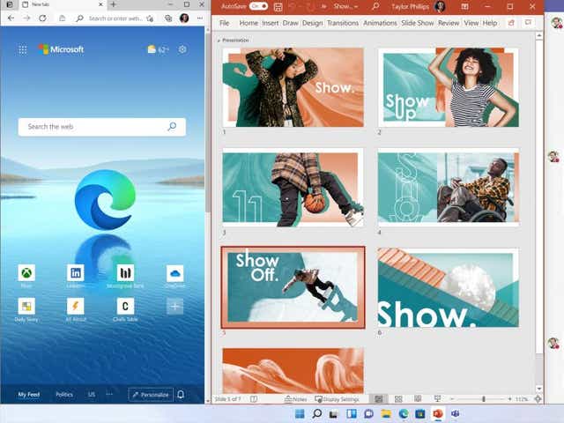This screenshot has width=564, height=423.
Task: Add a new quick link tile
Action: [x=174, y=307]
